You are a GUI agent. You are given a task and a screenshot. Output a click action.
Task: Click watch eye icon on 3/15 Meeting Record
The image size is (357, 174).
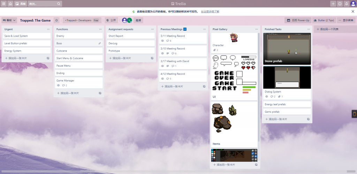[162, 53]
